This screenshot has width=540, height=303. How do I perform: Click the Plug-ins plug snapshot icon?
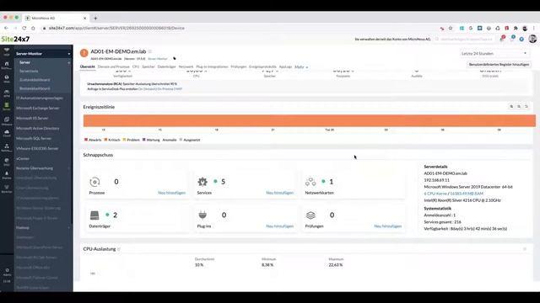[202, 215]
